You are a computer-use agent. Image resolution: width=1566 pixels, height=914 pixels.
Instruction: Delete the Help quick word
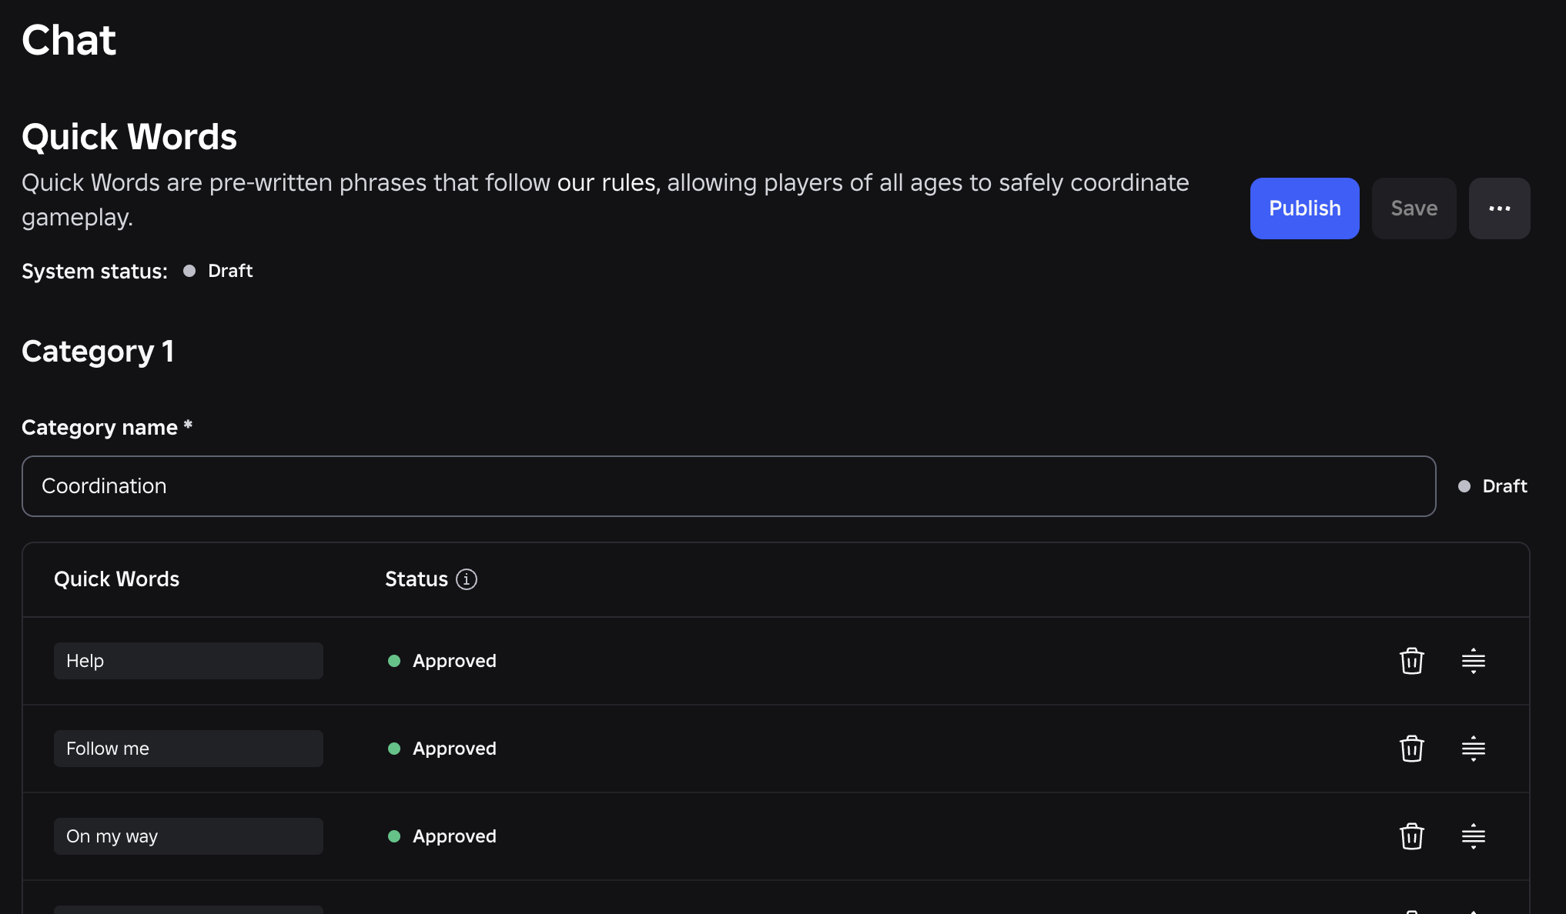coord(1411,661)
